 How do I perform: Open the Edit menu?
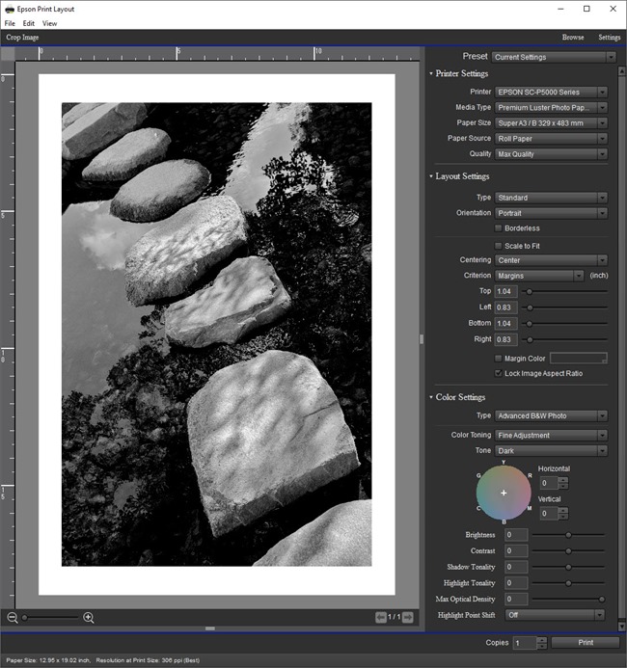pyautogui.click(x=29, y=23)
